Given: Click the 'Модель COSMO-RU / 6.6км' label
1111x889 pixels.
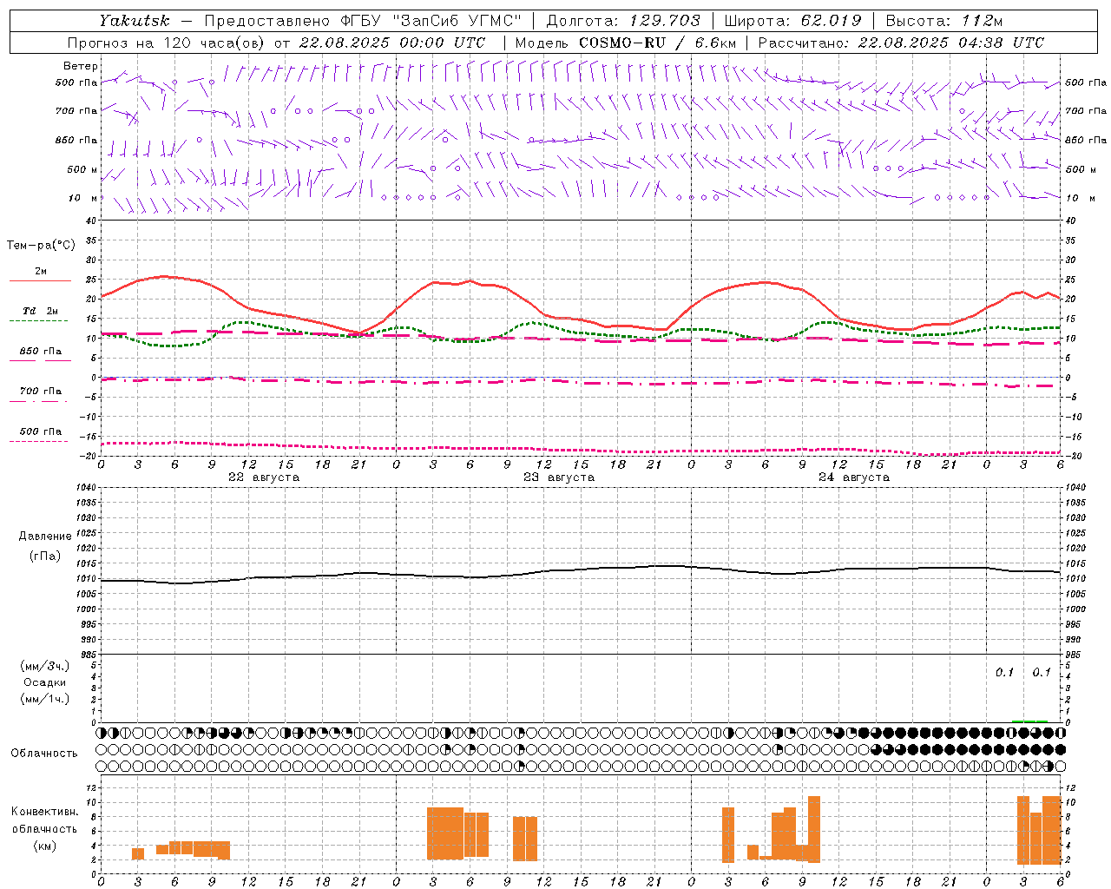Looking at the screenshot, I should click(x=625, y=43).
